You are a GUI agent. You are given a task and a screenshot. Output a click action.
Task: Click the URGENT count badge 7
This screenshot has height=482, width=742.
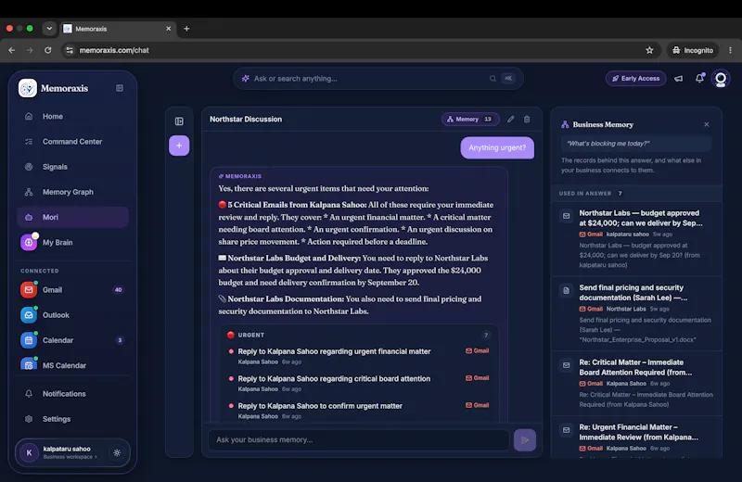click(485, 336)
